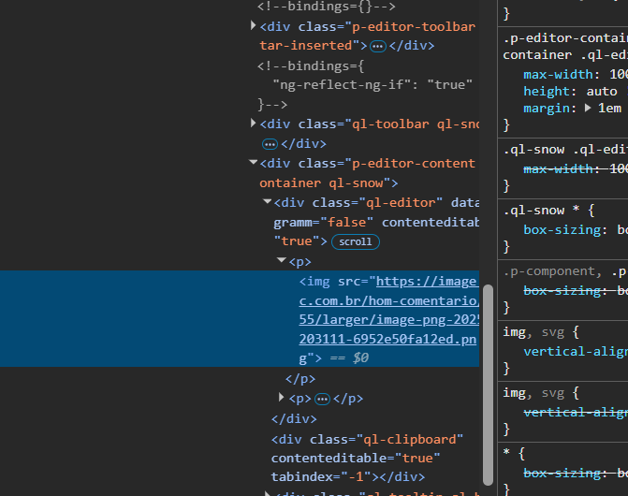Collapse the ql-editor div node

point(268,202)
